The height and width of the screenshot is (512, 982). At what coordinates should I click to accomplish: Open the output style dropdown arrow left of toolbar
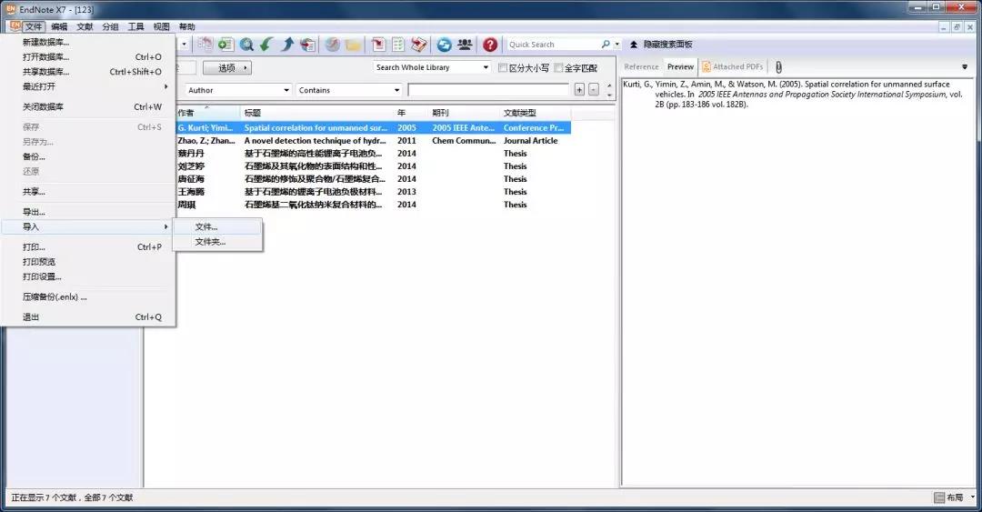[184, 44]
